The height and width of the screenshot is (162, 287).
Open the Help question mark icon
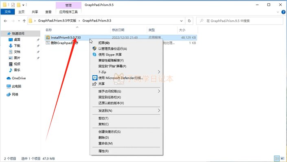[x=283, y=12]
